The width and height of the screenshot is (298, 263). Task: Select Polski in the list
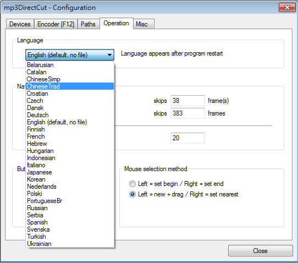tap(70, 194)
